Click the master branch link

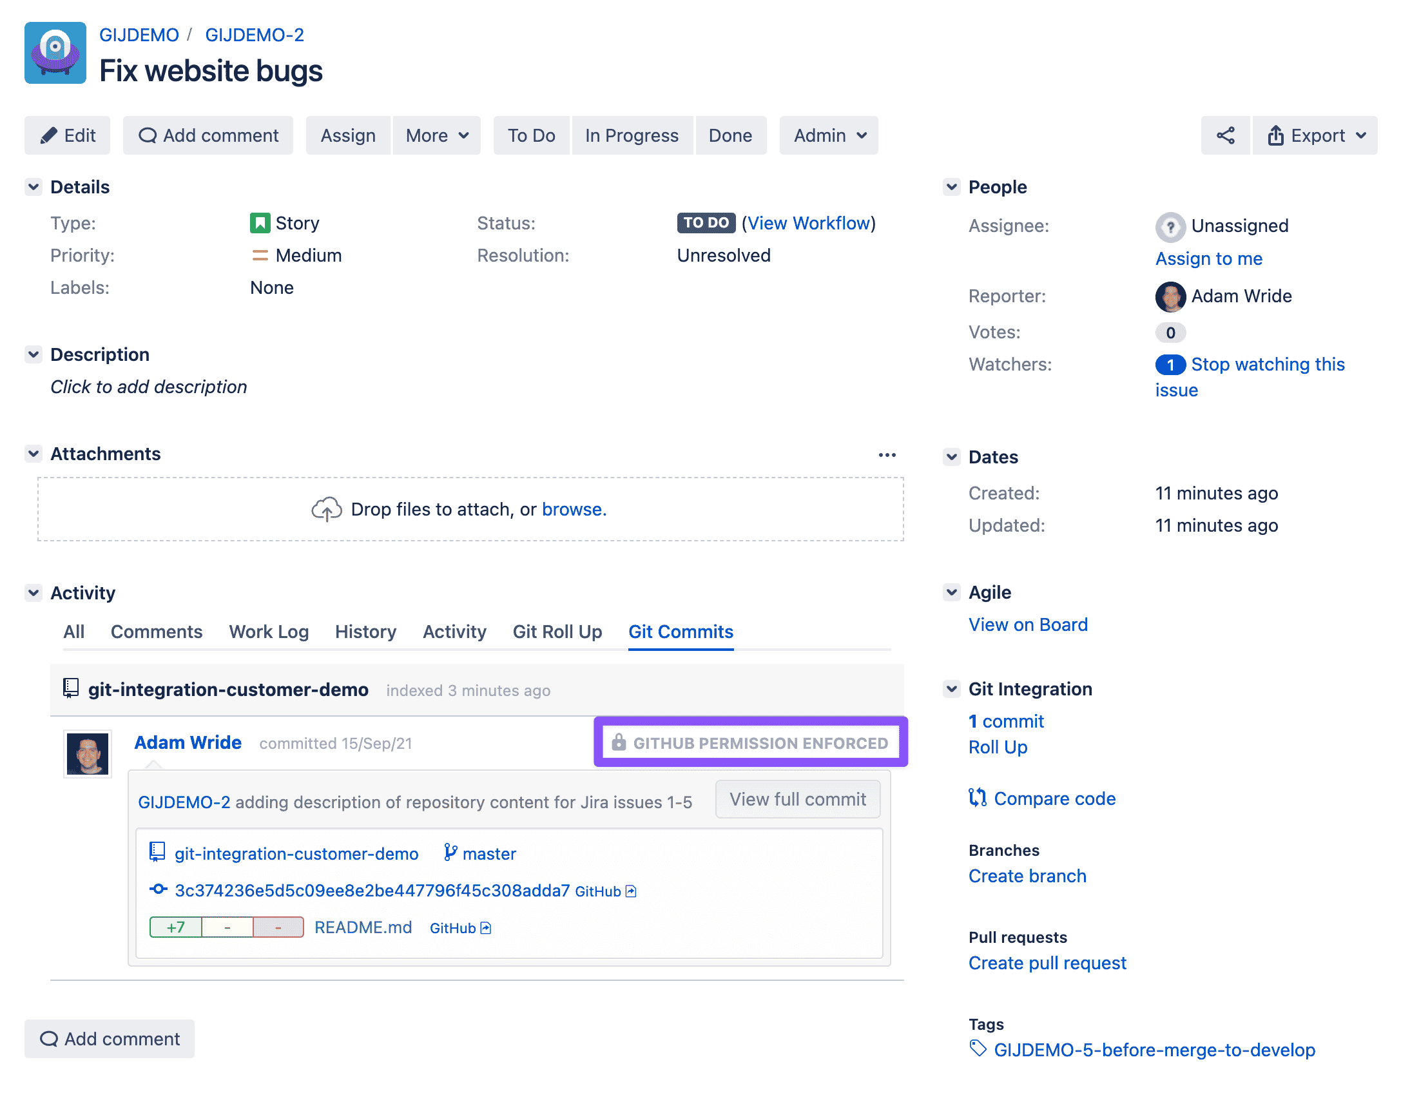point(489,853)
